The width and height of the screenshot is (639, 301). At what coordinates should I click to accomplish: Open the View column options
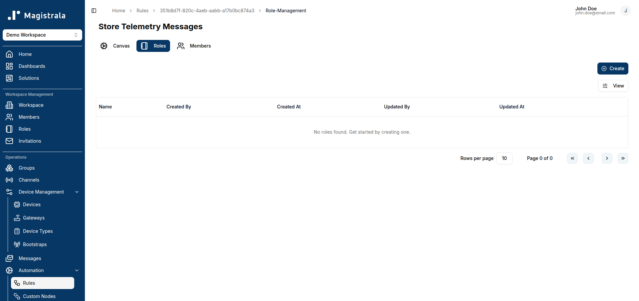pyautogui.click(x=613, y=86)
